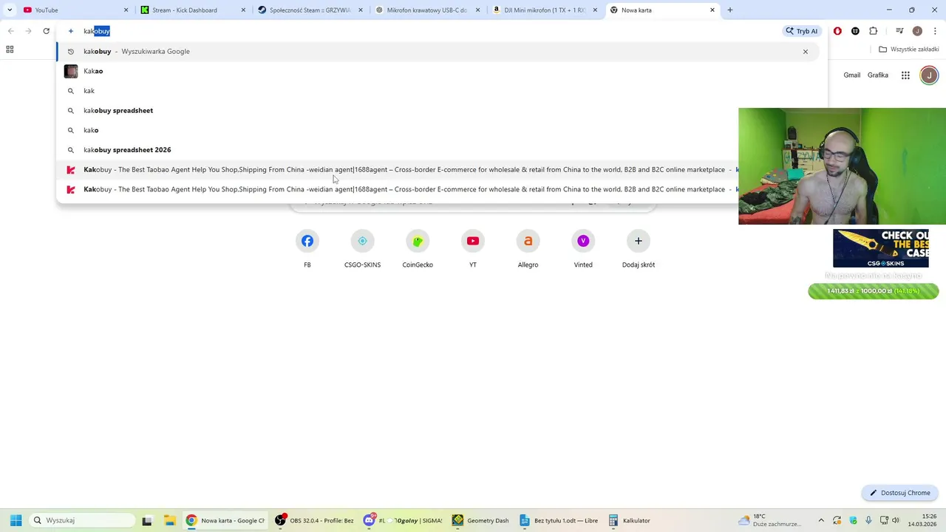Select the kakobuy spreadsheet suggestion
Screen dimensions: 946x532
pos(436,111)
